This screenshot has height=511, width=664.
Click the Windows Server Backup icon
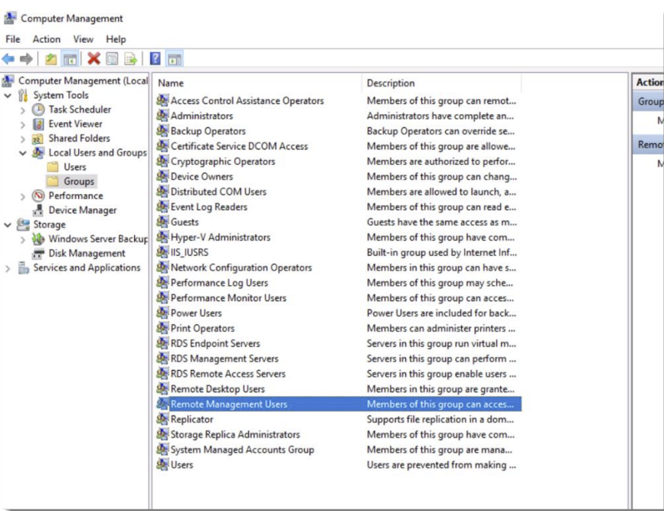[x=38, y=239]
